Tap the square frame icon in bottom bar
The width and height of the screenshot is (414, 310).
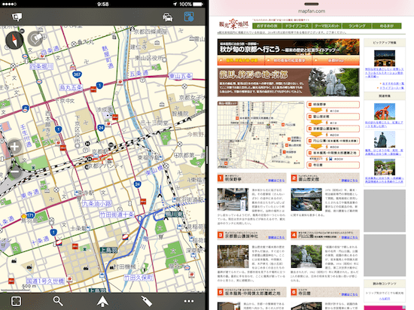click(16, 301)
